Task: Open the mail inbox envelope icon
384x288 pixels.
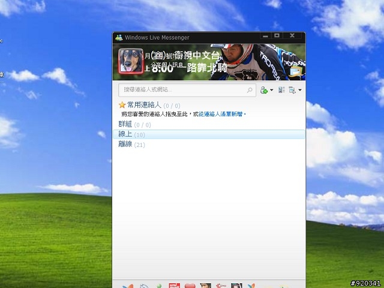Action: pos(296,71)
